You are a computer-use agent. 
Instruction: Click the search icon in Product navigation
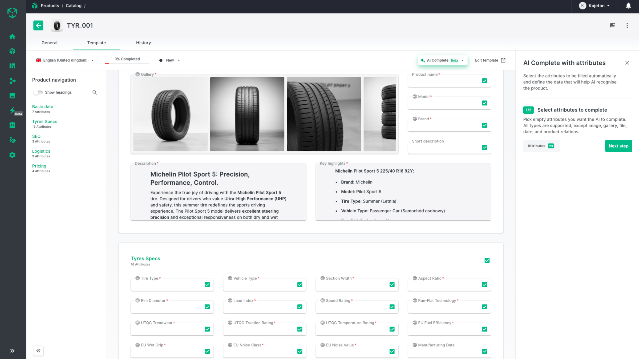click(95, 93)
